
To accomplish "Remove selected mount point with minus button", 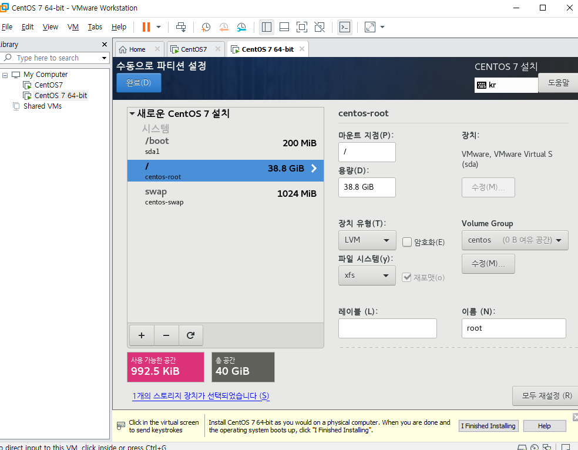I will pyautogui.click(x=166, y=335).
